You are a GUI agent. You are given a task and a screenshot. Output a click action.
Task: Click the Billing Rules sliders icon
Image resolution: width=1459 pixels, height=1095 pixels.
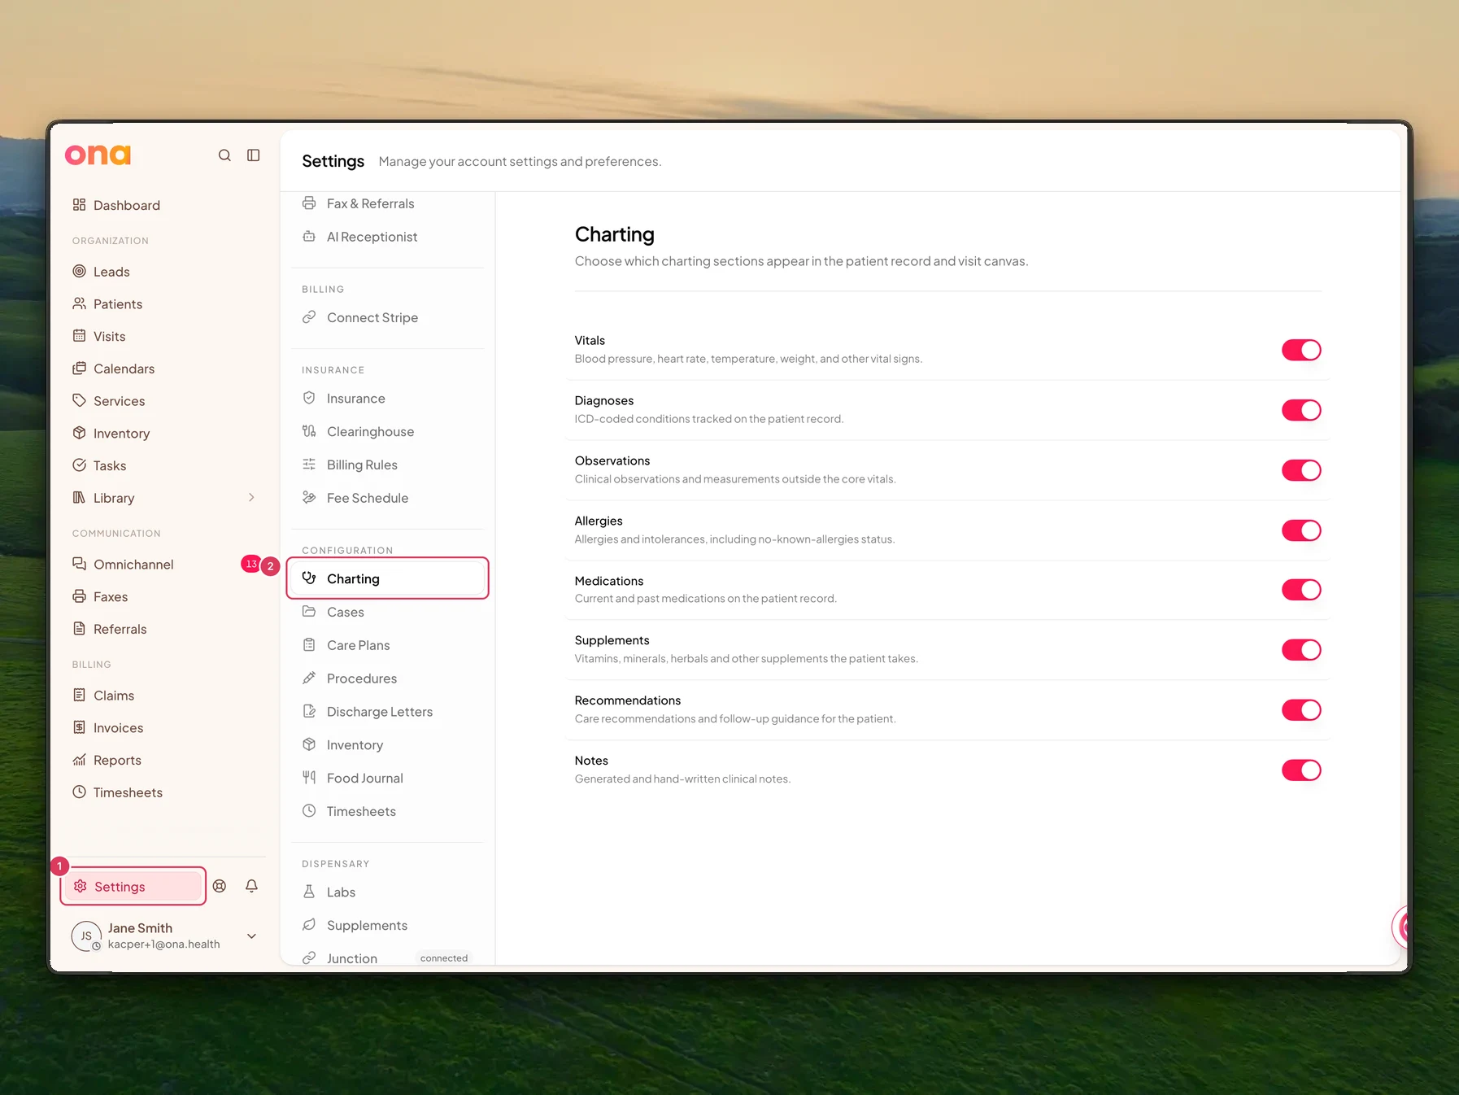click(309, 465)
